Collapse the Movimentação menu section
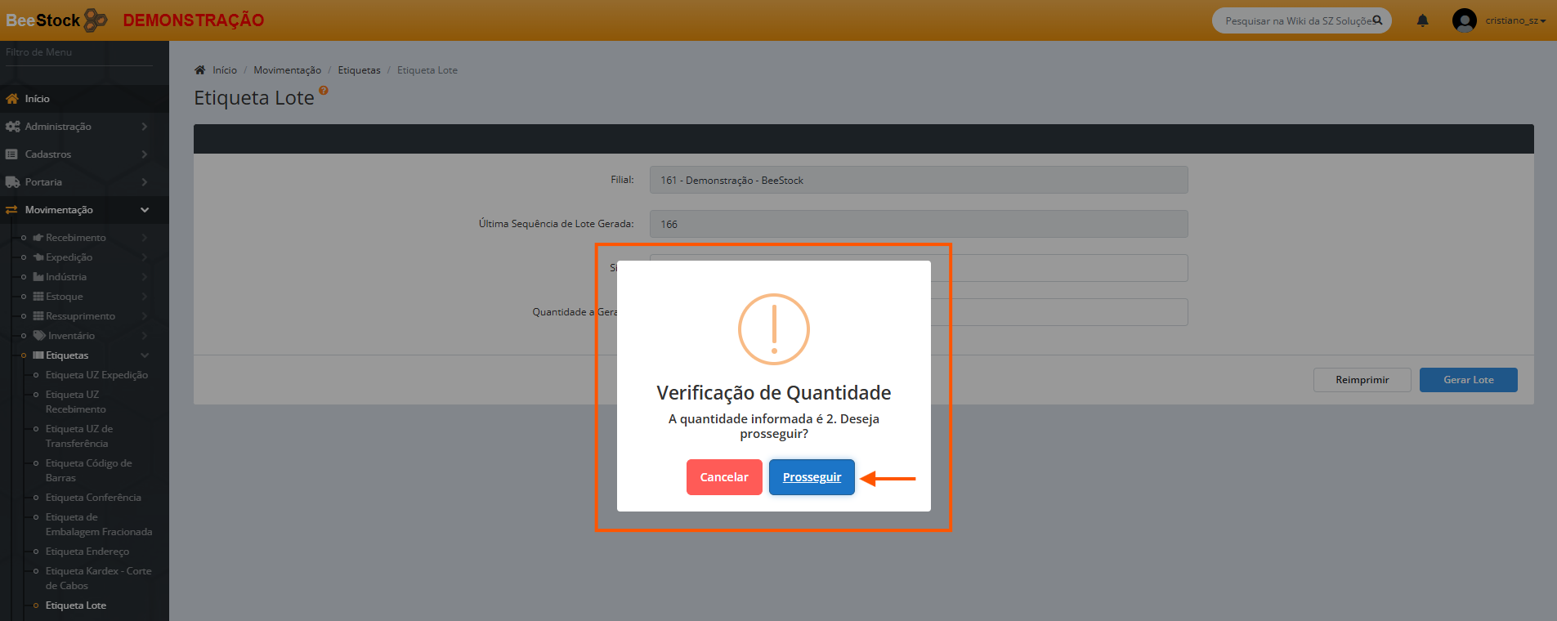The height and width of the screenshot is (621, 1557). click(x=145, y=210)
